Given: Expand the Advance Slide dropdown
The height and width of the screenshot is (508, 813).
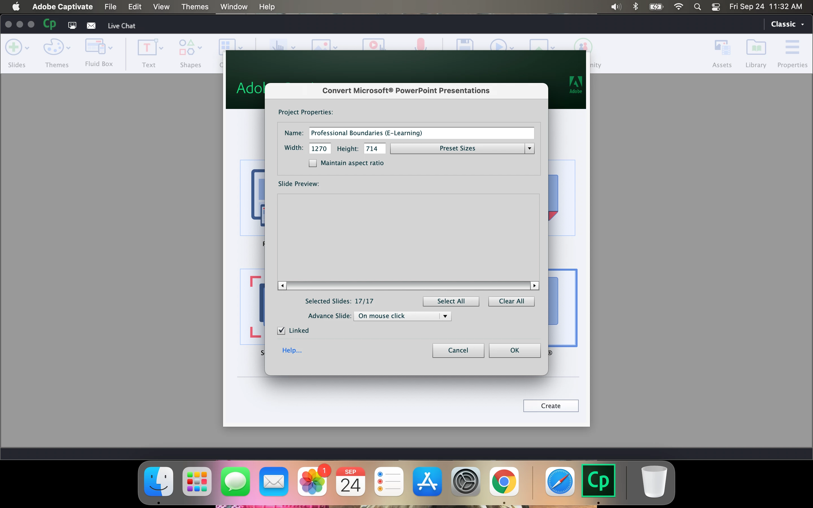Looking at the screenshot, I should 402,316.
